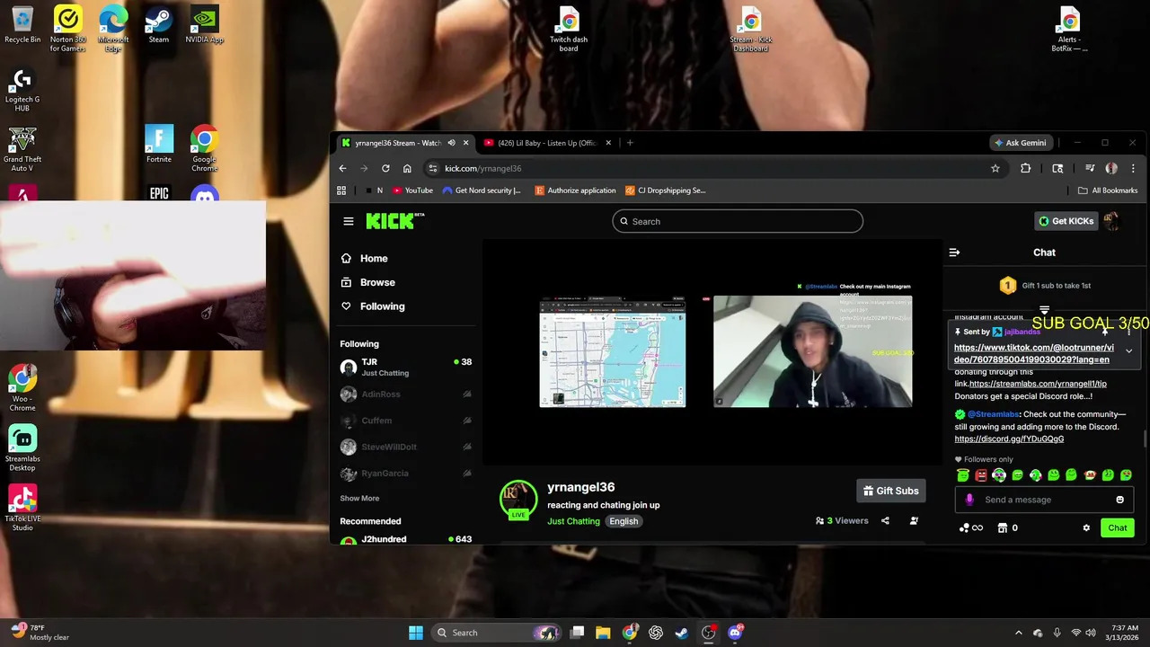Click the Gift Subs button

[891, 491]
